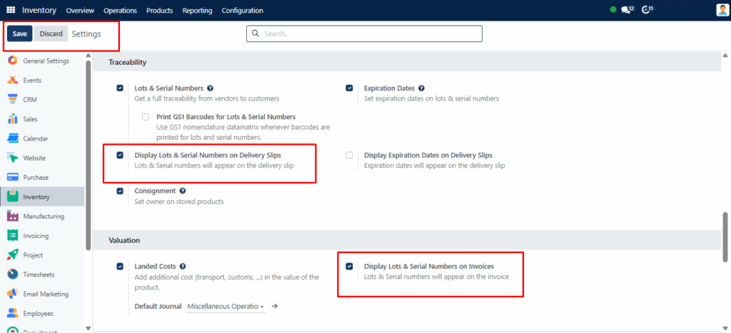Image resolution: width=731 pixels, height=333 pixels.
Task: Click the search magnifier icon
Action: 255,34
